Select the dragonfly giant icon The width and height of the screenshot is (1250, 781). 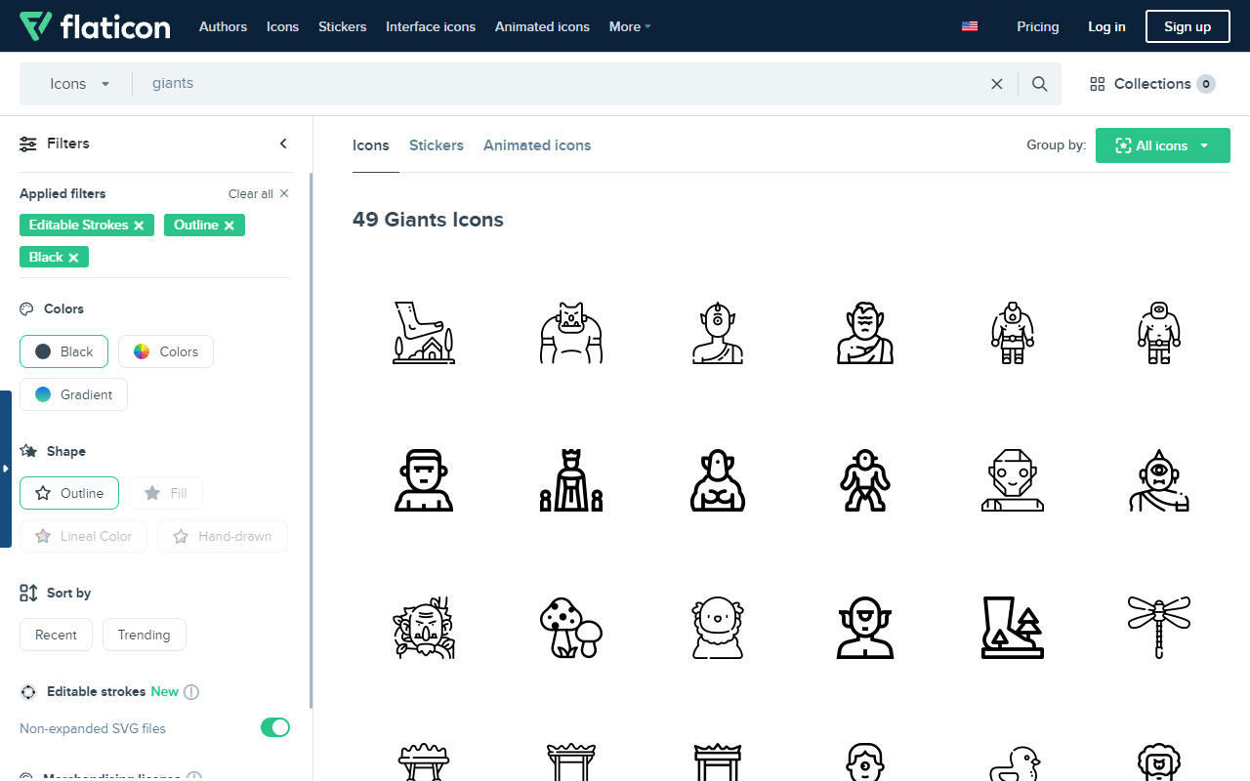tap(1158, 628)
